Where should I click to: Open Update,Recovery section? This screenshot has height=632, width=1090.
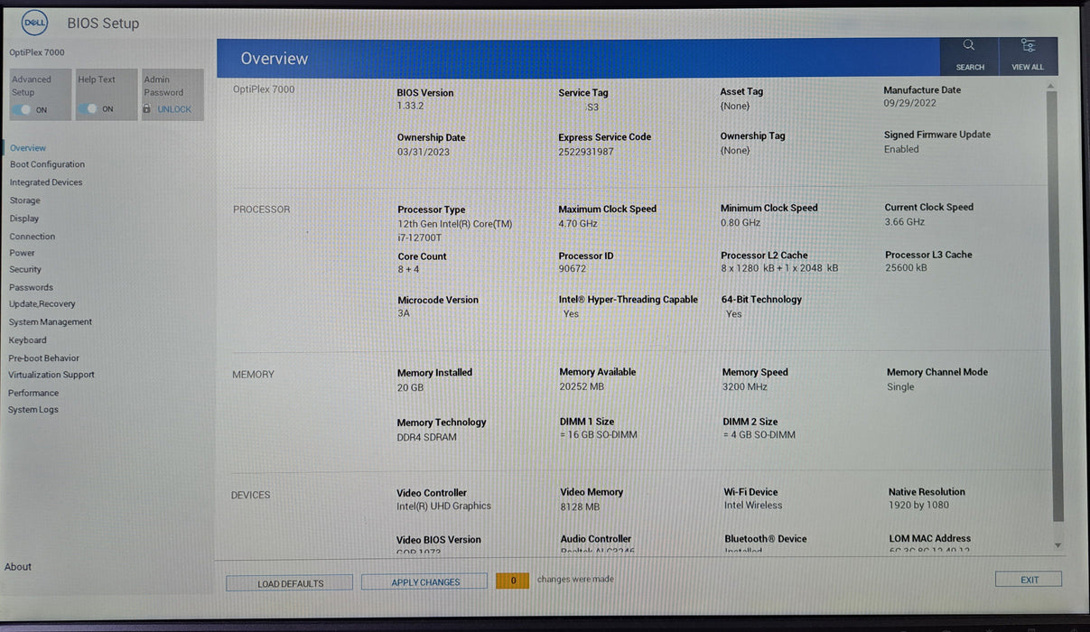tap(42, 304)
